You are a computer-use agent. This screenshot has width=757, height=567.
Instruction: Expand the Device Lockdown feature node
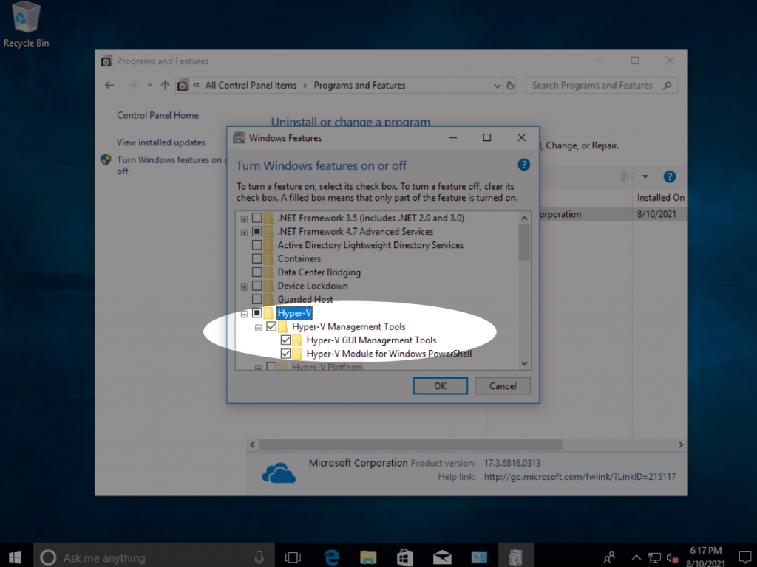pos(244,286)
